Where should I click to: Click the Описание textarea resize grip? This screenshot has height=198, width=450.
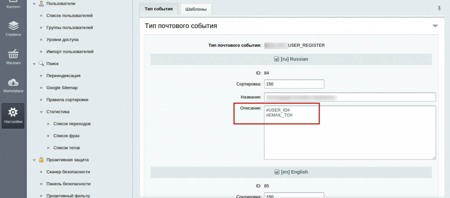[434, 158]
